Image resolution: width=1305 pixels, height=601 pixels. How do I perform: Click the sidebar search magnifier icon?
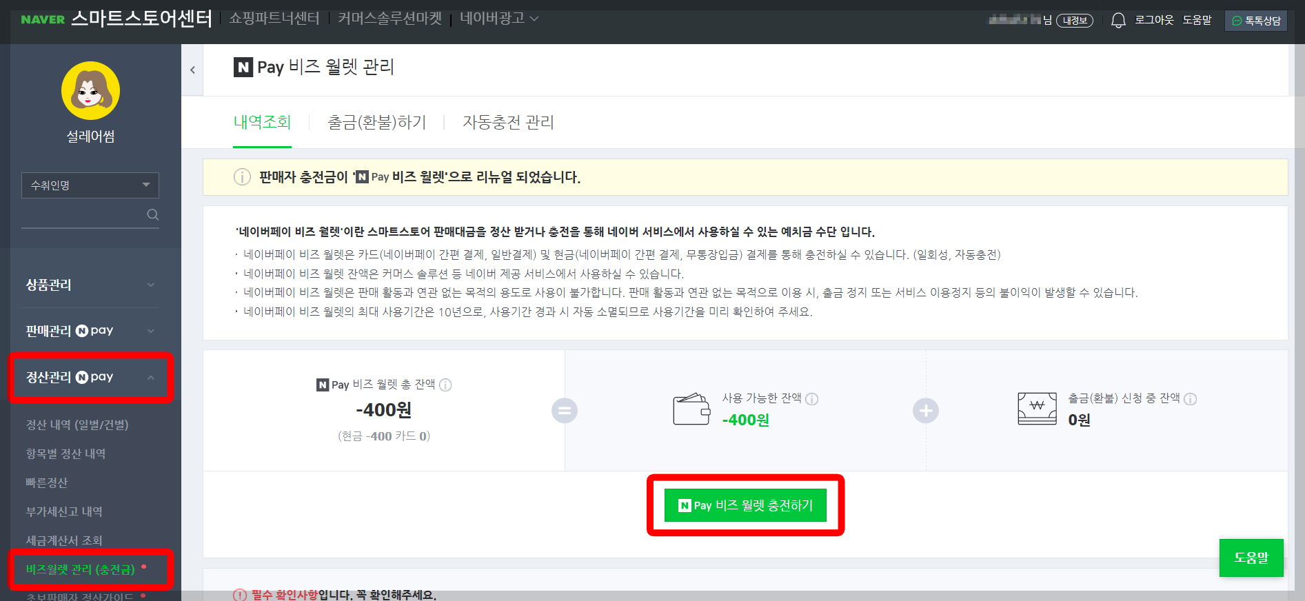pyautogui.click(x=153, y=215)
